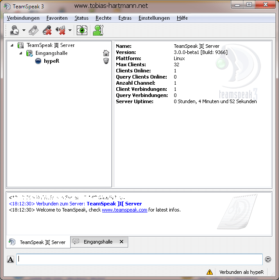The image size is (279, 280).
Task: Collapse the Eingangshalle channel node
Action: (21, 53)
